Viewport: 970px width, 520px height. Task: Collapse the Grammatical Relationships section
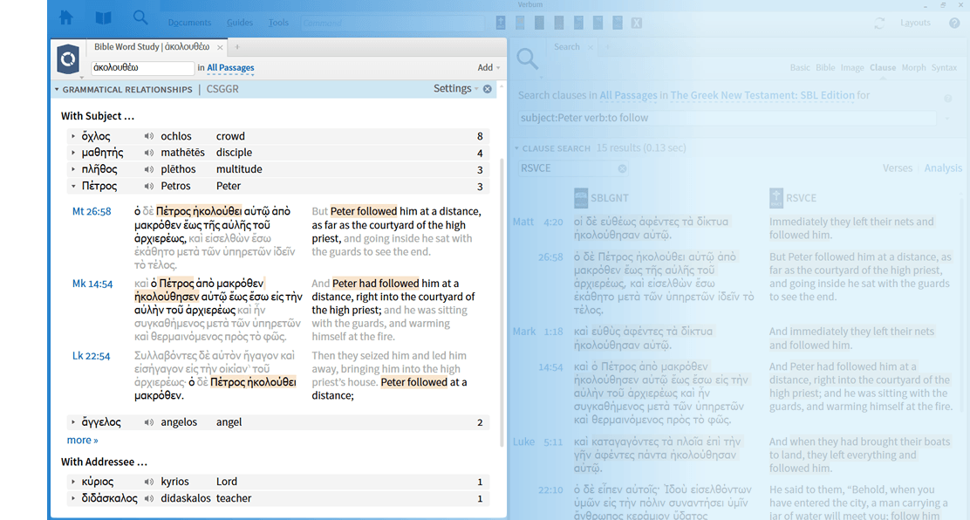pos(57,90)
